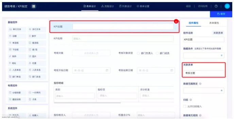Click the 考核开始日期 date input
The image size is (236, 122).
(x=91, y=70)
